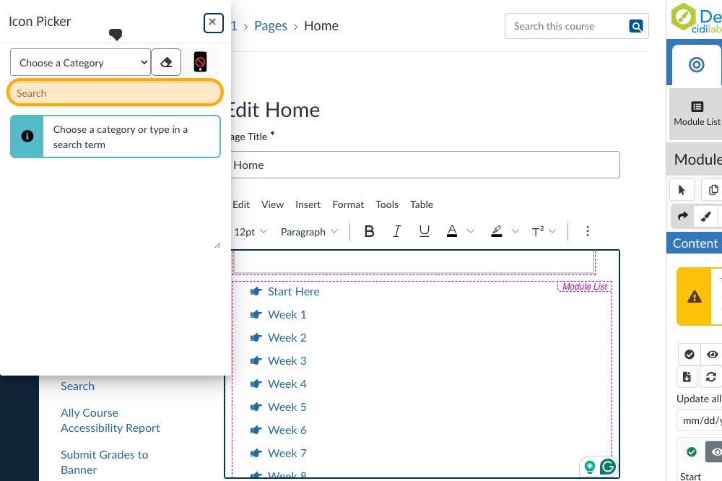
Task: Open the 12pt font size dropdown
Action: pyautogui.click(x=250, y=232)
